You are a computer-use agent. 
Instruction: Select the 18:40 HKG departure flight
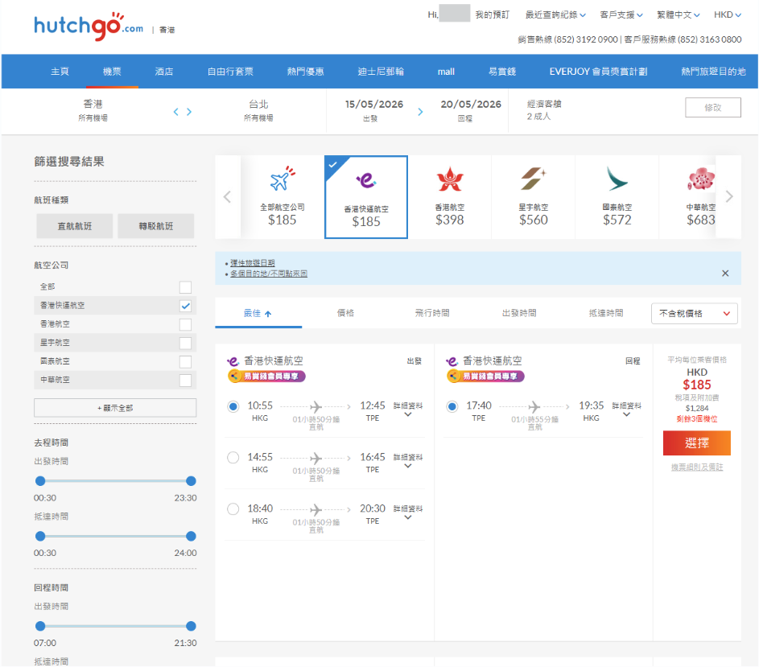pos(233,508)
